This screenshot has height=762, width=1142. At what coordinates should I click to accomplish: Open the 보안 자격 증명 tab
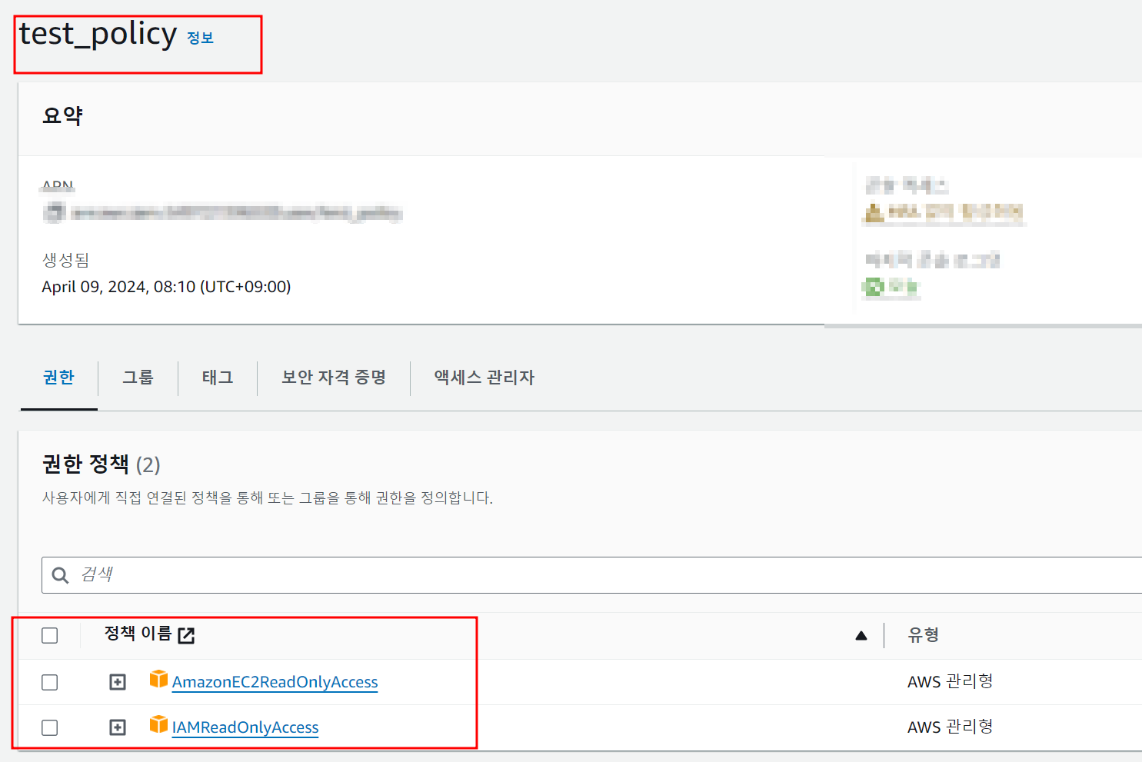point(334,377)
